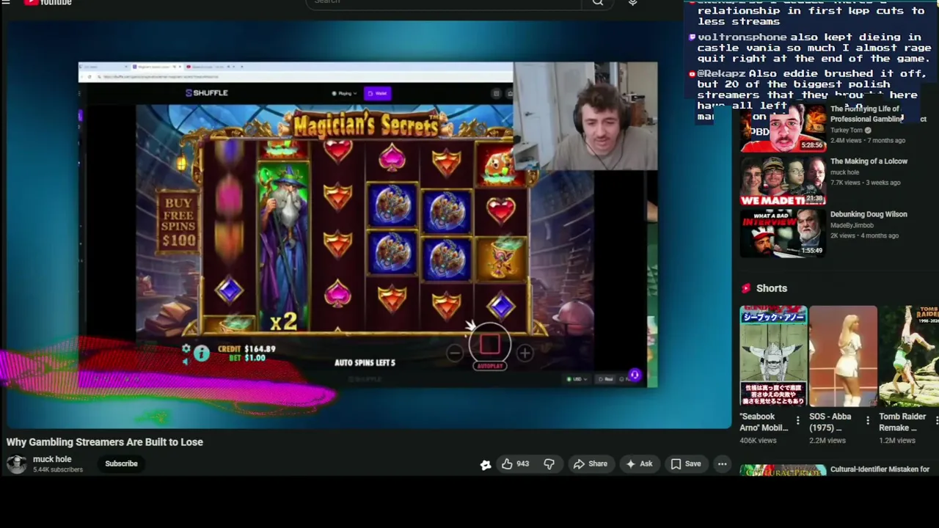This screenshot has height=528, width=939.
Task: Open options menu for SOS - Abba Short
Action: [867, 420]
